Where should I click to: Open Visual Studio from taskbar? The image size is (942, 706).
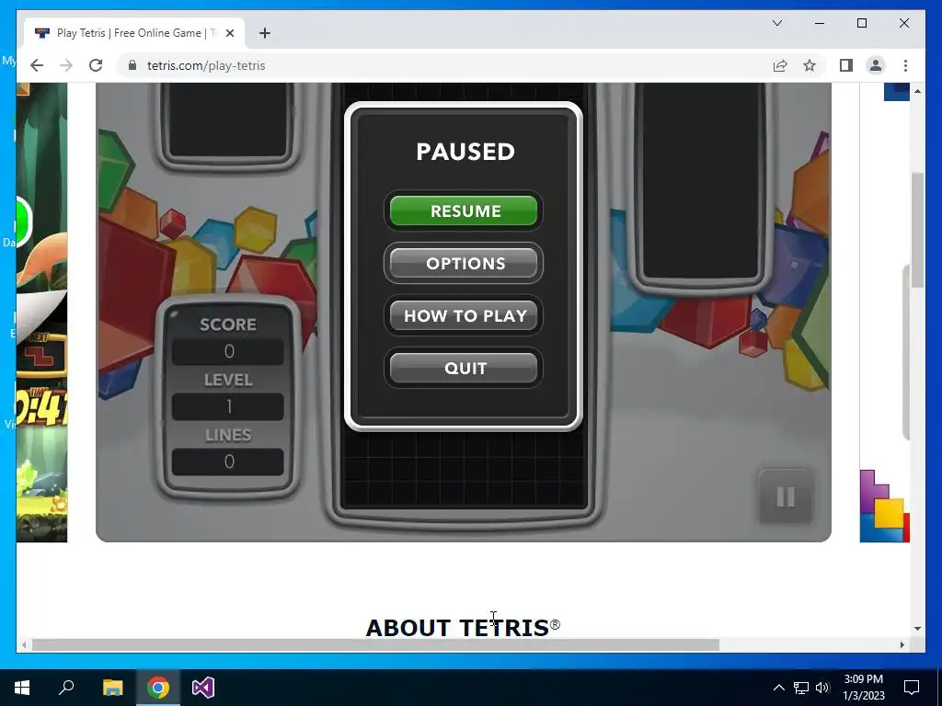[x=203, y=688]
